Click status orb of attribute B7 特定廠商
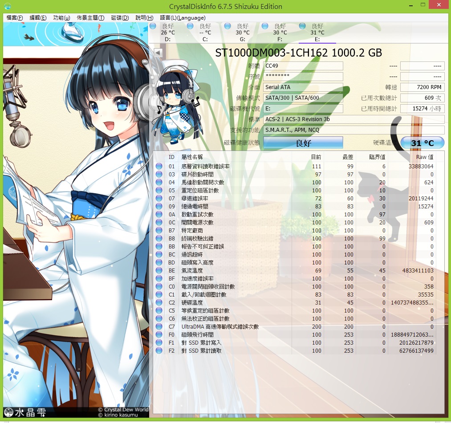 tap(159, 230)
